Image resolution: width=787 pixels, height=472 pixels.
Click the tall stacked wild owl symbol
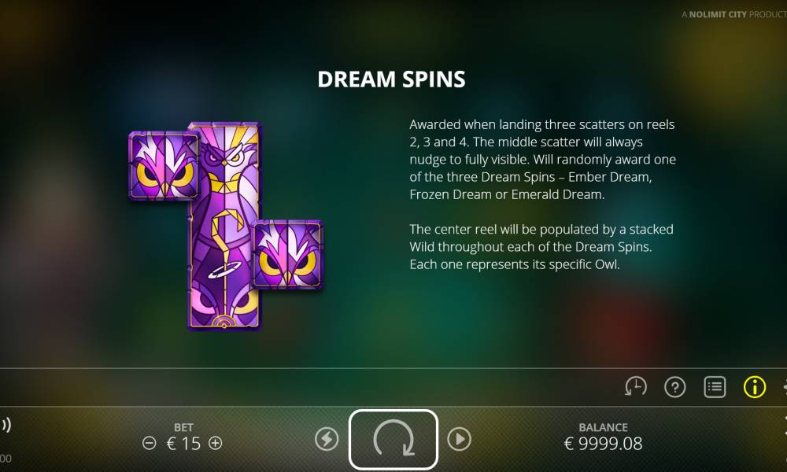coord(224,226)
